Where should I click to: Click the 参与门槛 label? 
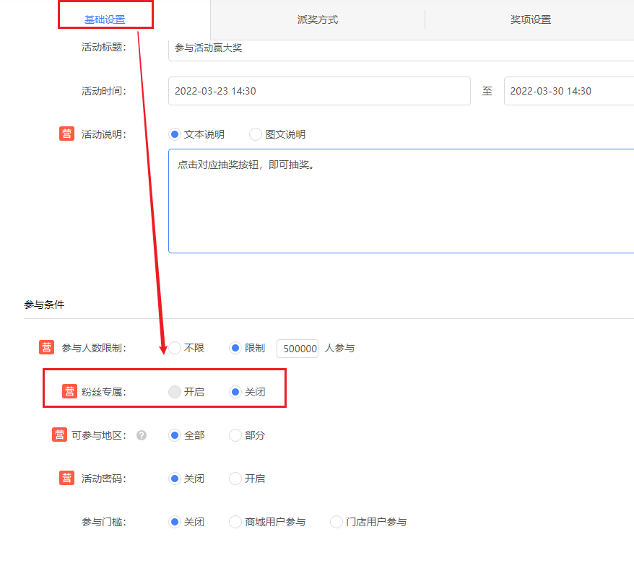click(x=104, y=522)
